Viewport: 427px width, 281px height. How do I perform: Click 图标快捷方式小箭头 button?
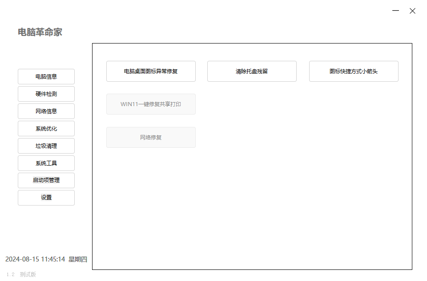[x=354, y=71]
